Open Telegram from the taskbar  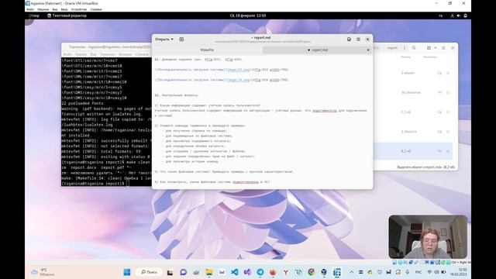point(260,272)
